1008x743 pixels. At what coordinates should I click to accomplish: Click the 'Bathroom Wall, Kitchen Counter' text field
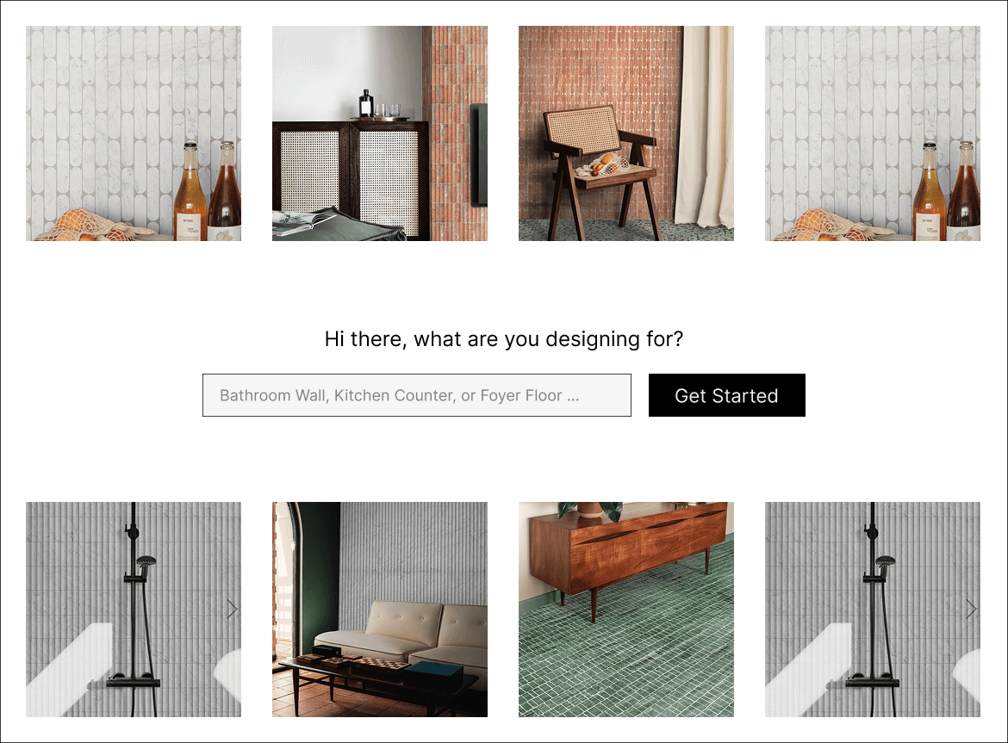click(x=417, y=395)
